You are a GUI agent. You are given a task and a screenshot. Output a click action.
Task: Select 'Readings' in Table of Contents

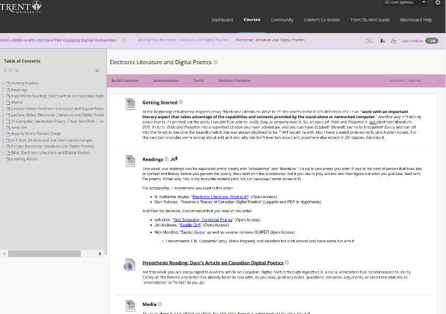pos(19,90)
